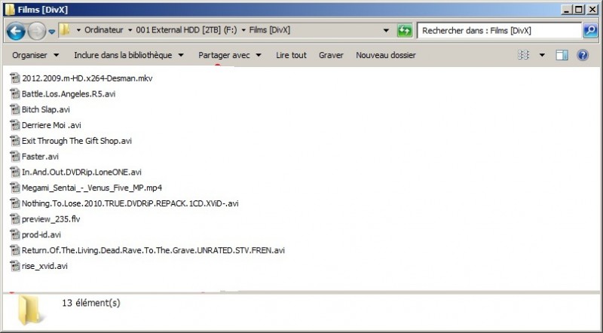Click the change view icon

click(524, 55)
